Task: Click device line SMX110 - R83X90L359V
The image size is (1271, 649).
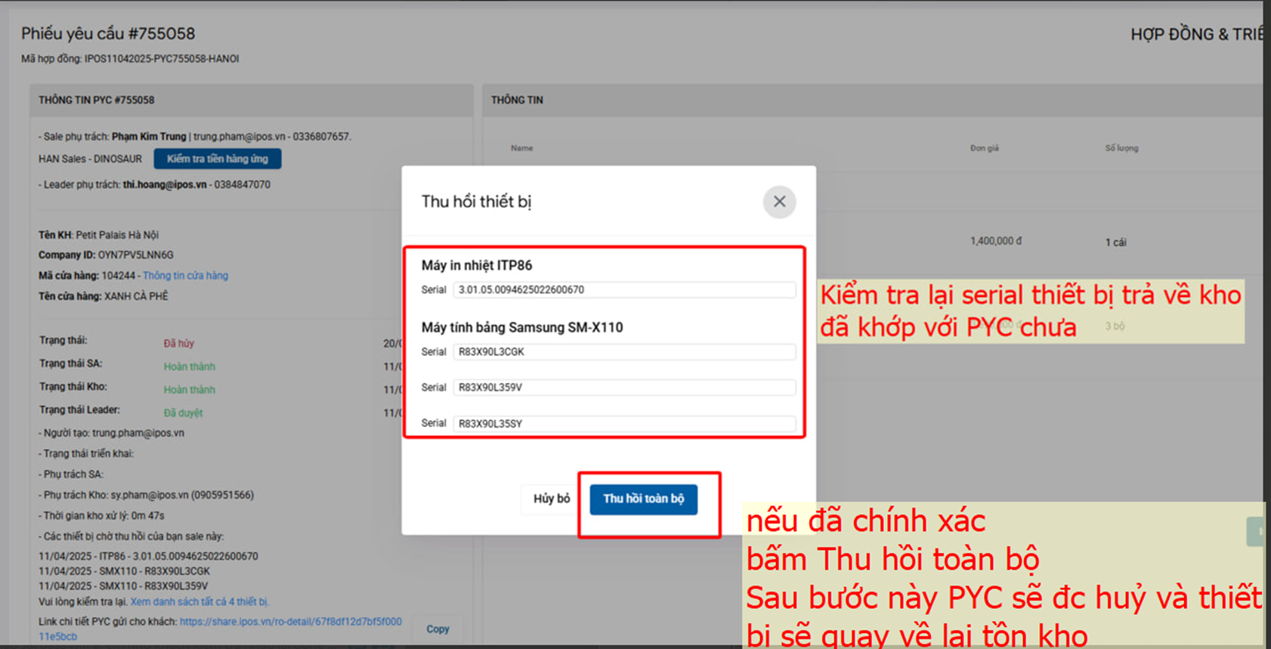Action: click(123, 586)
